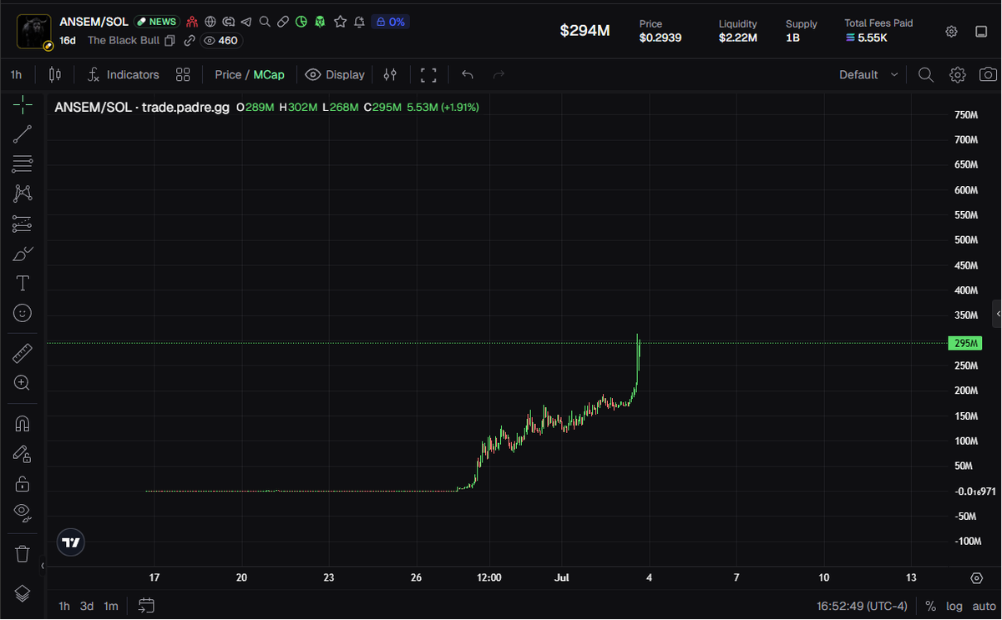Undo the last chart action
Screen dimensions: 1002x620
point(468,74)
